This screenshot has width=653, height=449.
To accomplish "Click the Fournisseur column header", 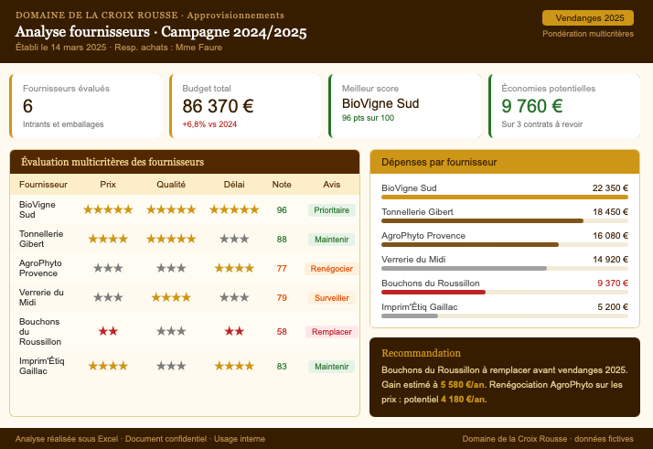I will [43, 185].
